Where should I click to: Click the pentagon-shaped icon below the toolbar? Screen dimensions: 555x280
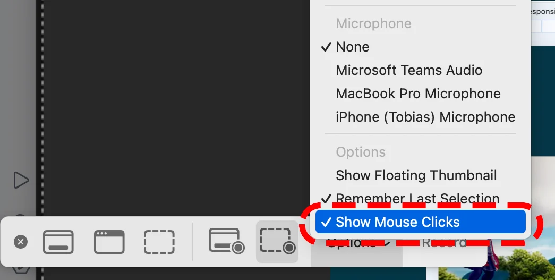pyautogui.click(x=21, y=270)
